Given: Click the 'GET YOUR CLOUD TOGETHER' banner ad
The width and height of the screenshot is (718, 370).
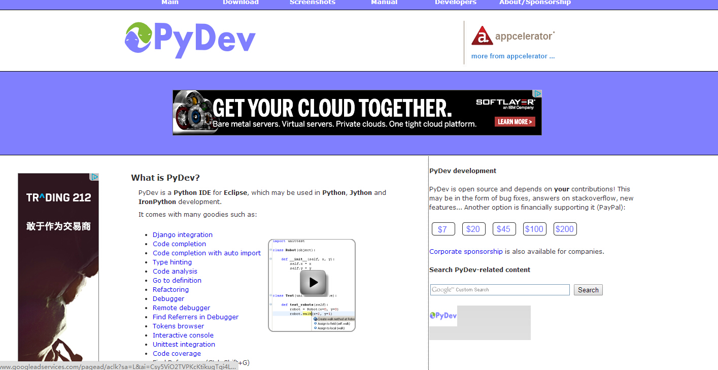Looking at the screenshot, I should click(357, 113).
